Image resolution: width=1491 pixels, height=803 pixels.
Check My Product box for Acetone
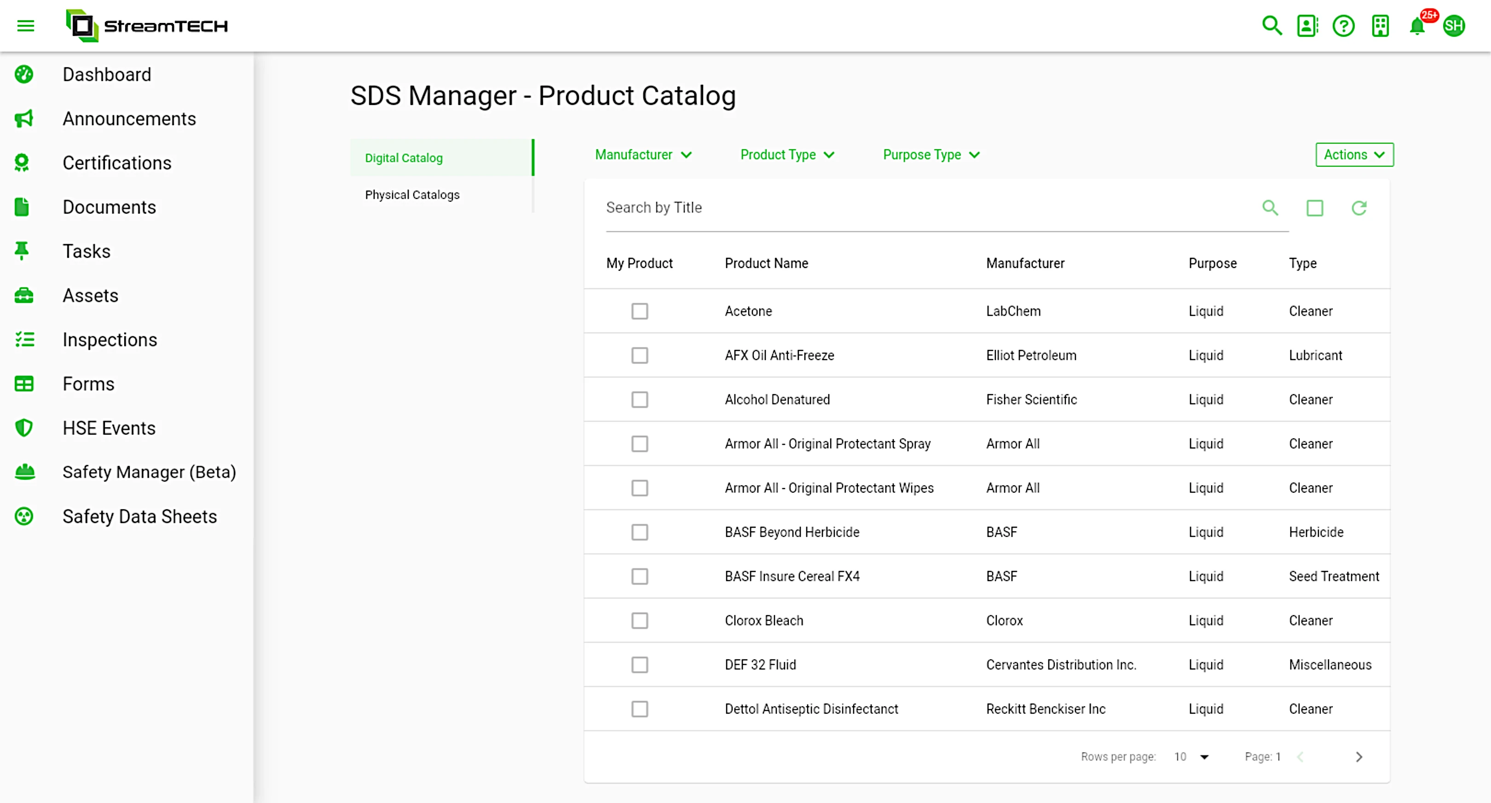click(x=640, y=311)
